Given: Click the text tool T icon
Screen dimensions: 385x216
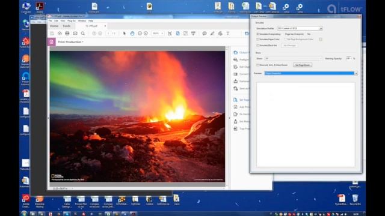Looking at the screenshot, I should (x=228, y=34).
